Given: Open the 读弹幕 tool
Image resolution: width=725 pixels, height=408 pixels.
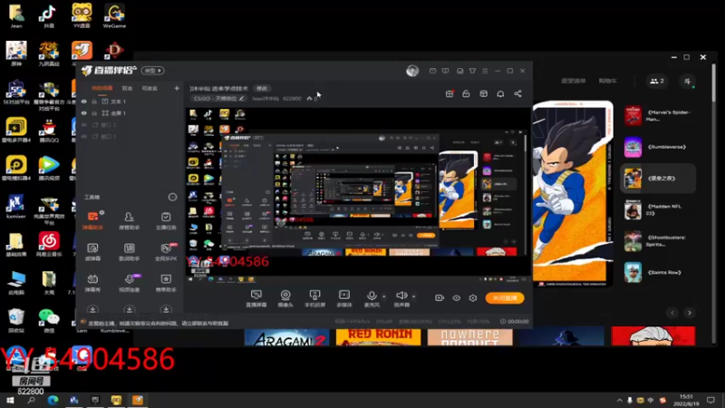Looking at the screenshot, I should (92, 252).
